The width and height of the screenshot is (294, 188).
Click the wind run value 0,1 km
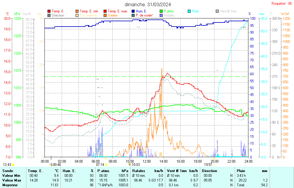[174, 185]
